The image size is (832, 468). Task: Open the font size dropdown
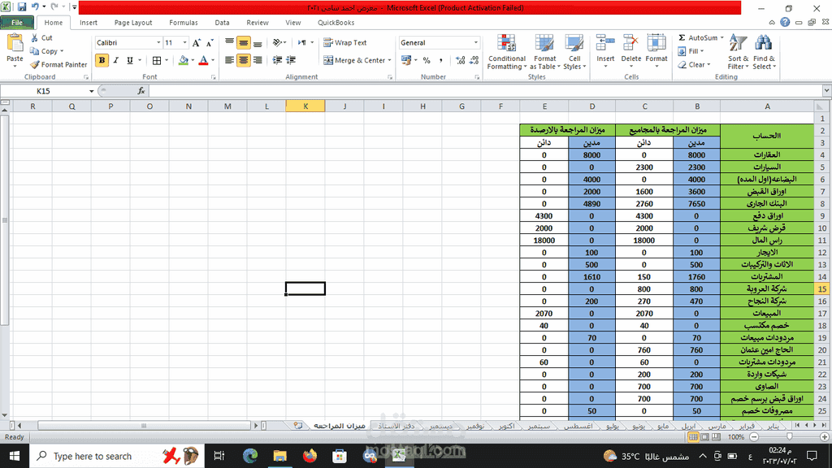(184, 42)
